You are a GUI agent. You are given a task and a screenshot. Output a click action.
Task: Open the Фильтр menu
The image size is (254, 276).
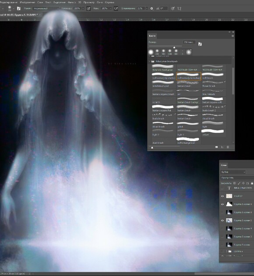(x=72, y=2)
